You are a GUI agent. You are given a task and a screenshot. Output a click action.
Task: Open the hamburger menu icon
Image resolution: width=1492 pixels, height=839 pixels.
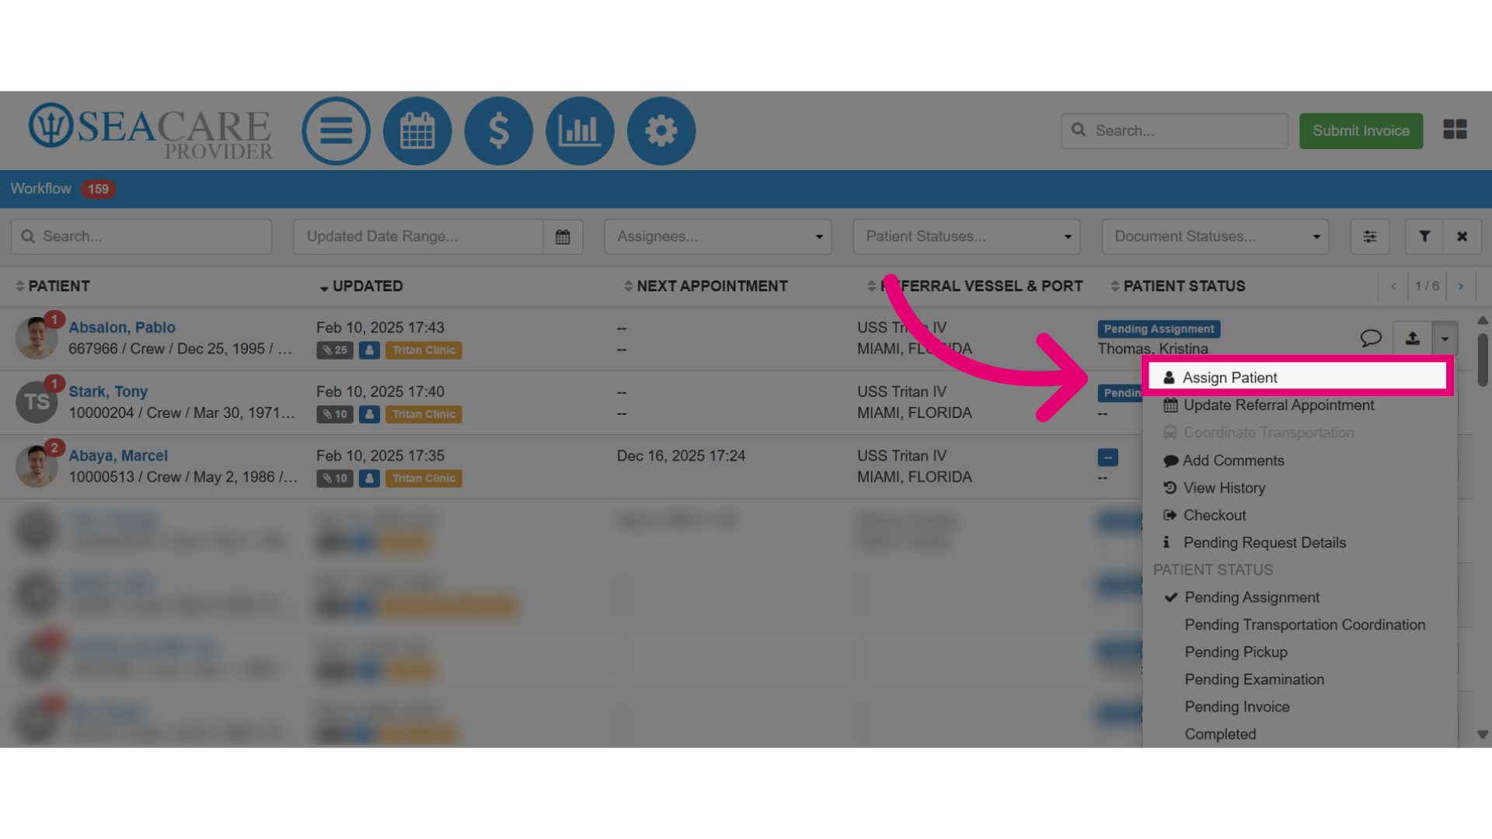[336, 131]
